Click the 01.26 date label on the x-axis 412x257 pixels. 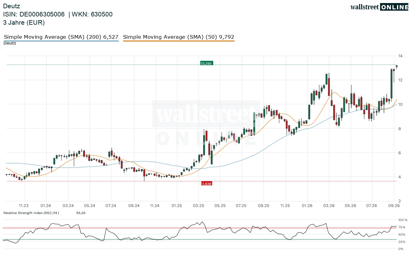307,206
